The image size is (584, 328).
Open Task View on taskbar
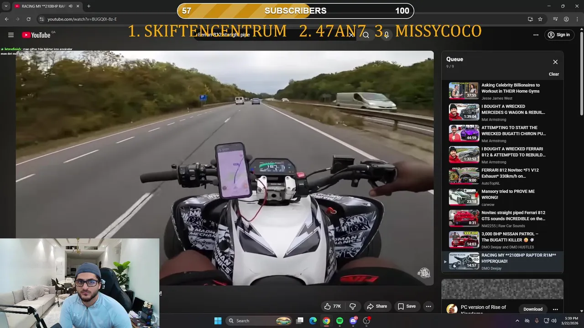[300, 321]
